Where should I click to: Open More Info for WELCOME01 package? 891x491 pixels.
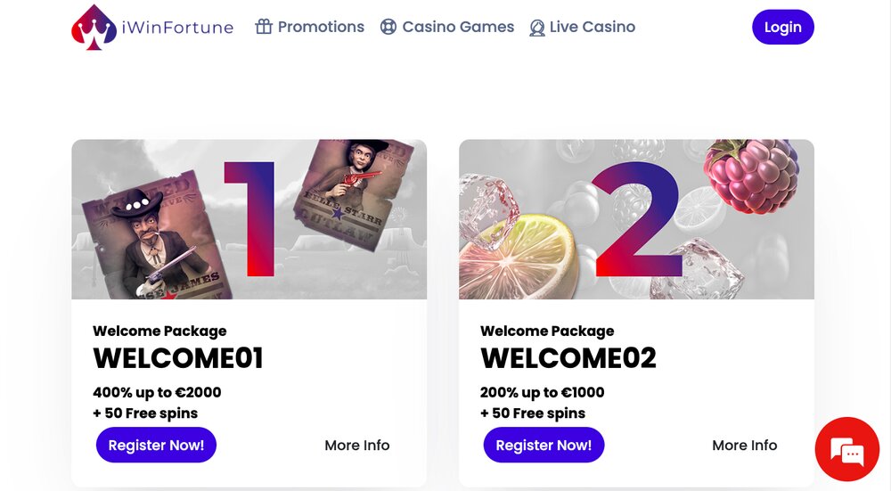click(x=356, y=445)
